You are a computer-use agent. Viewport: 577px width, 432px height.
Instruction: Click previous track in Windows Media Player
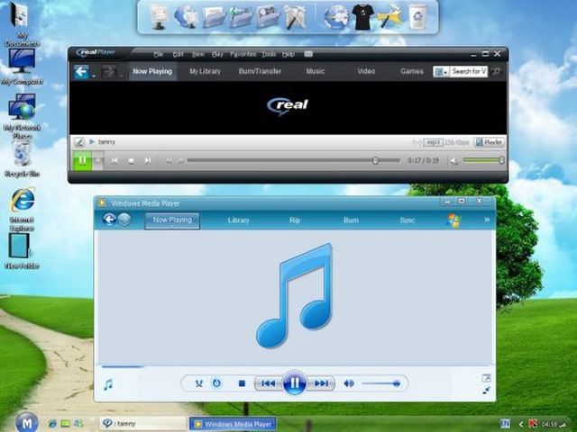[269, 383]
